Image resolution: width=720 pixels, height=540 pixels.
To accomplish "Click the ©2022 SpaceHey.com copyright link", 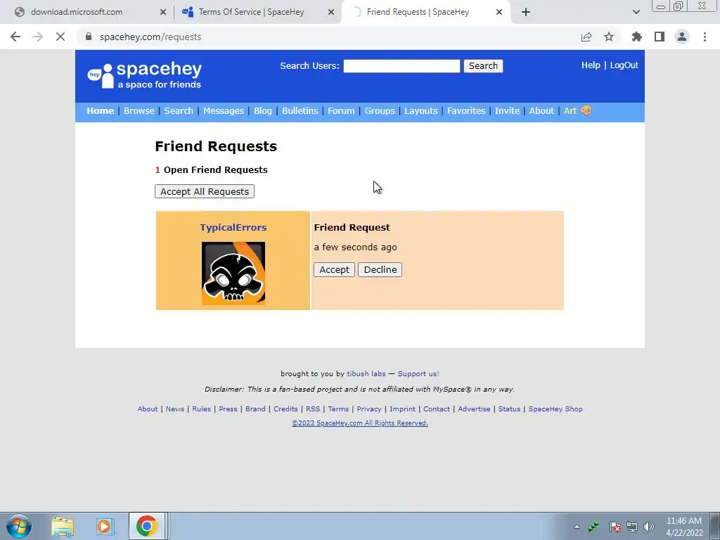I will point(360,423).
